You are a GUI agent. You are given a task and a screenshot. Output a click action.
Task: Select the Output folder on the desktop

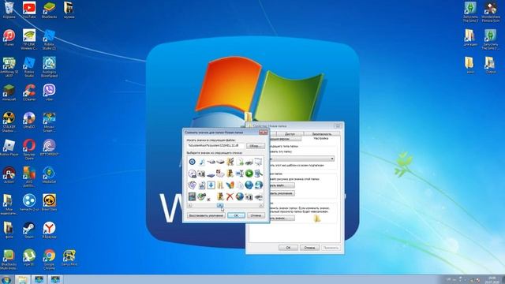(x=490, y=65)
